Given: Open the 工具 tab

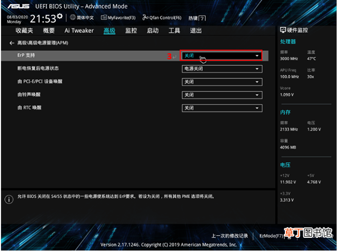Looking at the screenshot, I should pyautogui.click(x=174, y=31).
